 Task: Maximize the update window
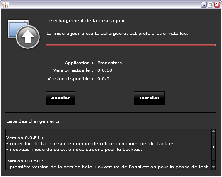210,5
